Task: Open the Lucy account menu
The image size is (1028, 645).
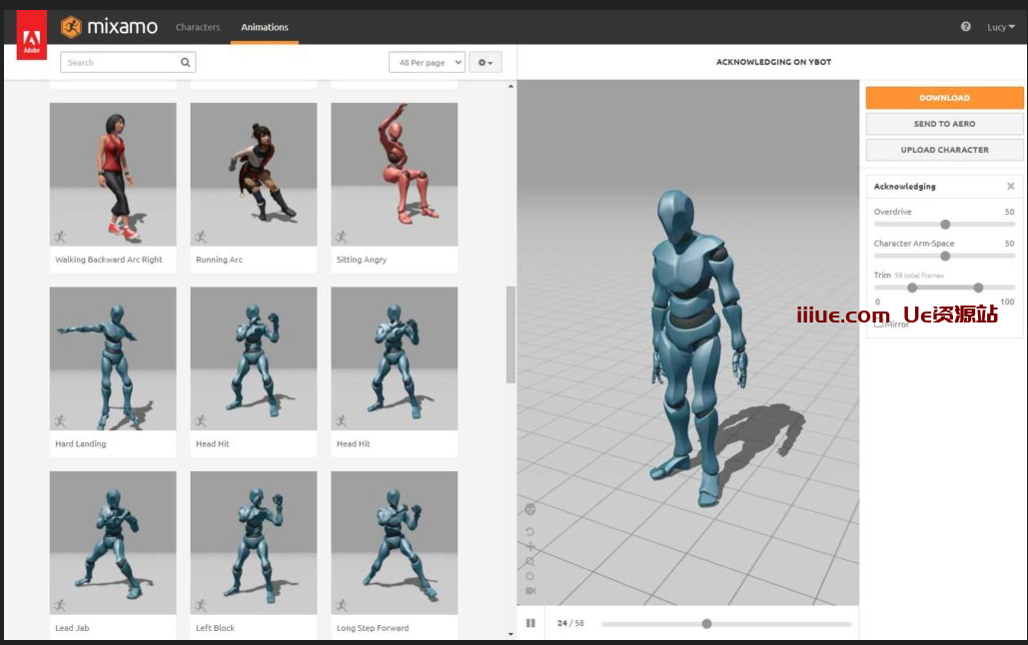Action: (1001, 27)
